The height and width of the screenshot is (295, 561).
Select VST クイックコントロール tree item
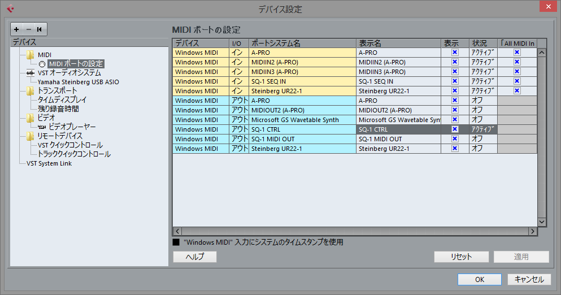click(71, 145)
